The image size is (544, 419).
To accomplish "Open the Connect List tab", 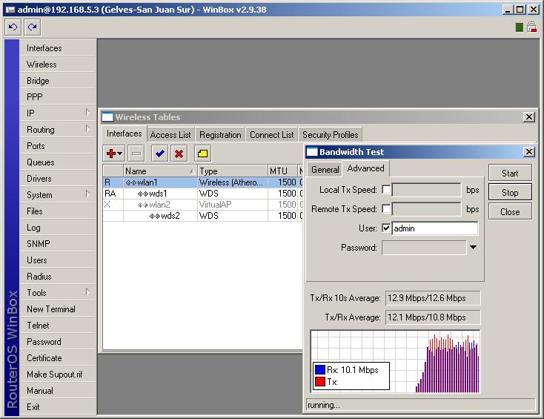I will (x=272, y=135).
